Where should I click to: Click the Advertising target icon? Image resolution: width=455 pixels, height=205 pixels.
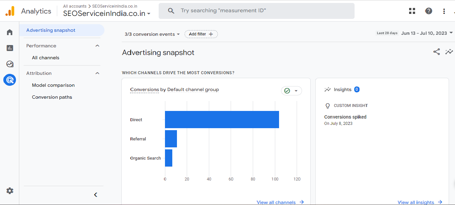[x=10, y=80]
